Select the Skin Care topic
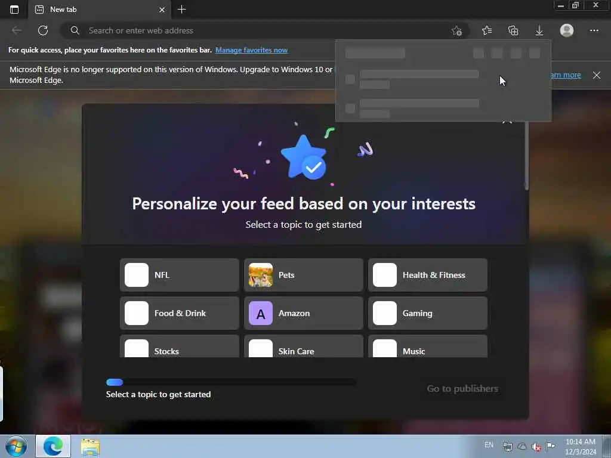This screenshot has width=611, height=458. [304, 346]
